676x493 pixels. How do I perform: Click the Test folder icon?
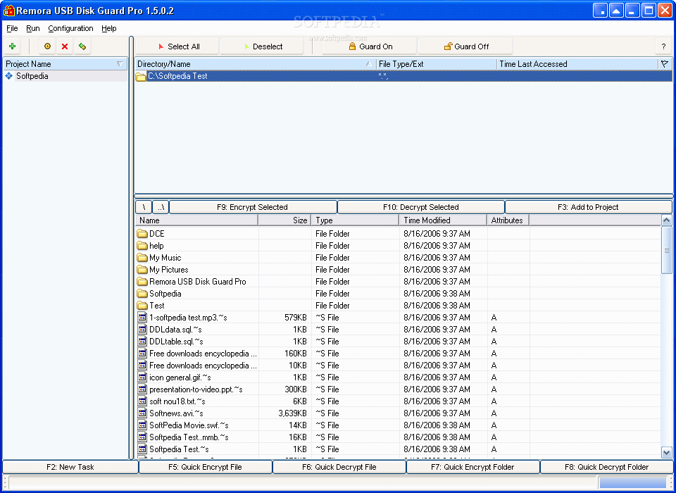pyautogui.click(x=142, y=306)
